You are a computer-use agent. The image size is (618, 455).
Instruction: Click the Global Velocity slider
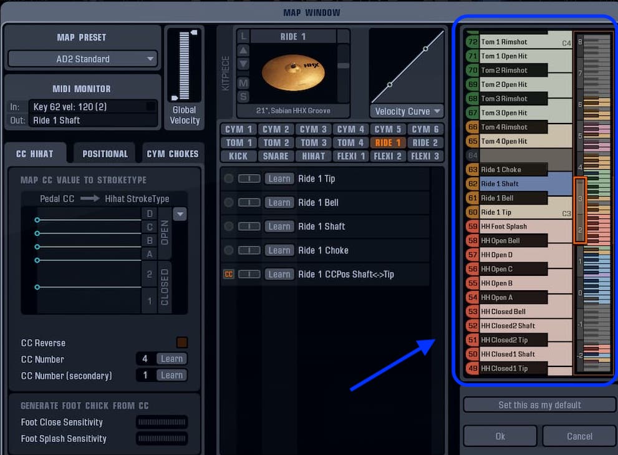click(184, 65)
